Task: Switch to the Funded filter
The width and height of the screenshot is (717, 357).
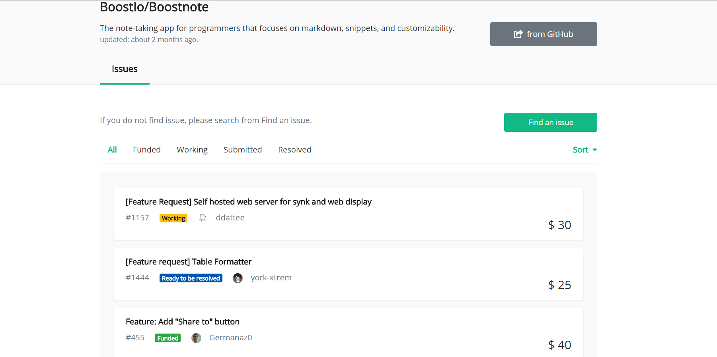Action: pyautogui.click(x=147, y=150)
